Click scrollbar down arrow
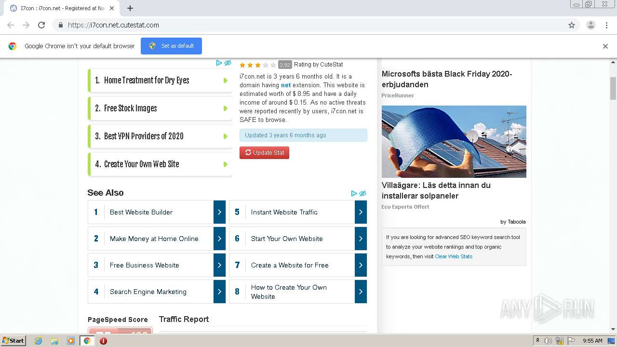The image size is (617, 347). tap(613, 329)
